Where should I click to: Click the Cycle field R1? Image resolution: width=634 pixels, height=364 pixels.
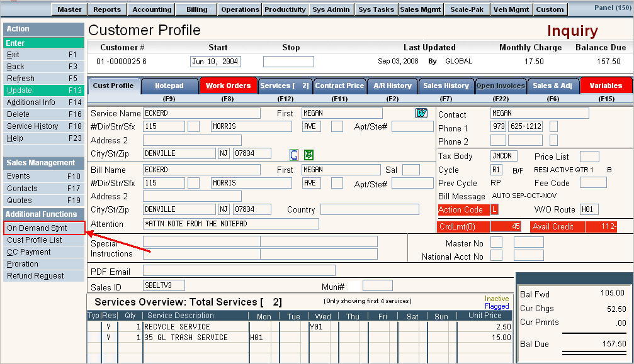(x=496, y=170)
